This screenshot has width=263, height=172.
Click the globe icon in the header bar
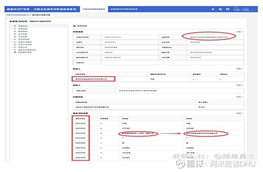coord(220,9)
